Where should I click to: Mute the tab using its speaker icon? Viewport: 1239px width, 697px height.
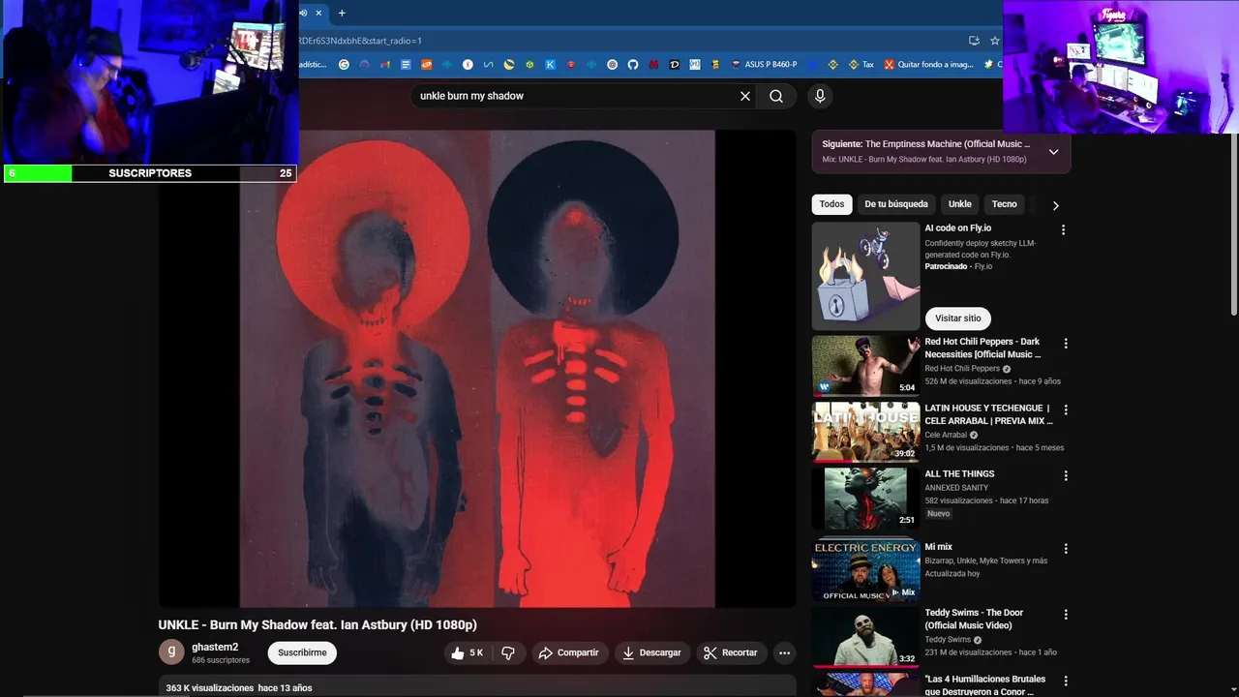(303, 13)
